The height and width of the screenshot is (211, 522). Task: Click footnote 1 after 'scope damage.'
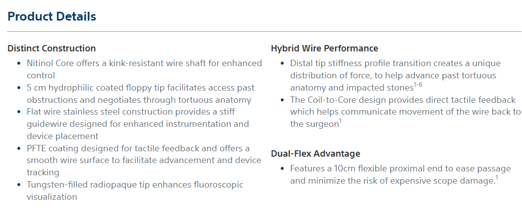point(496,179)
